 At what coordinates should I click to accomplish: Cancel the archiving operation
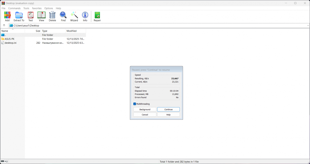145,114
